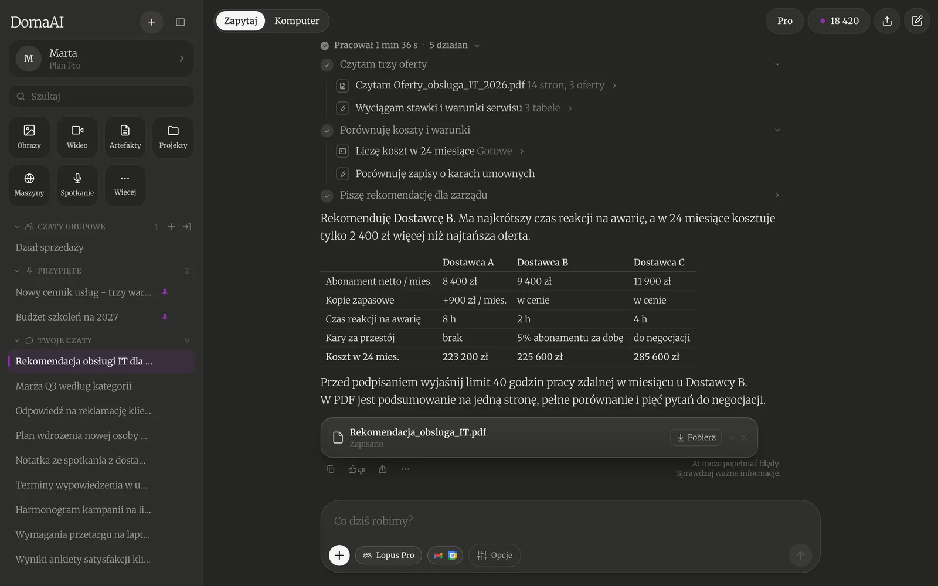Add attachment with plus button in composer
938x586 pixels.
339,555
